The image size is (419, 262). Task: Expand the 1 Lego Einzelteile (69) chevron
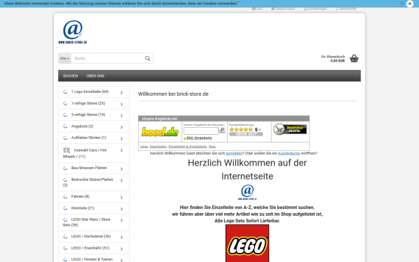tap(122, 92)
